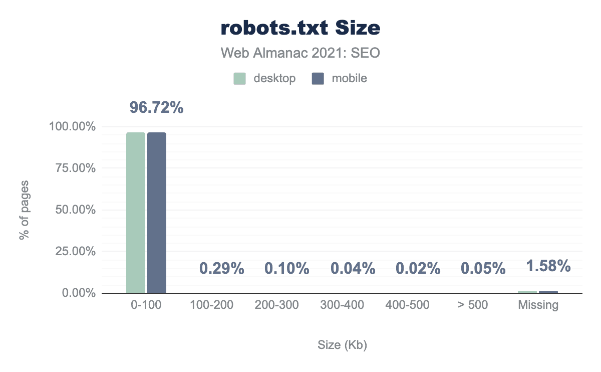
Task: Click the 100-200 x-axis category label
Action: [212, 305]
